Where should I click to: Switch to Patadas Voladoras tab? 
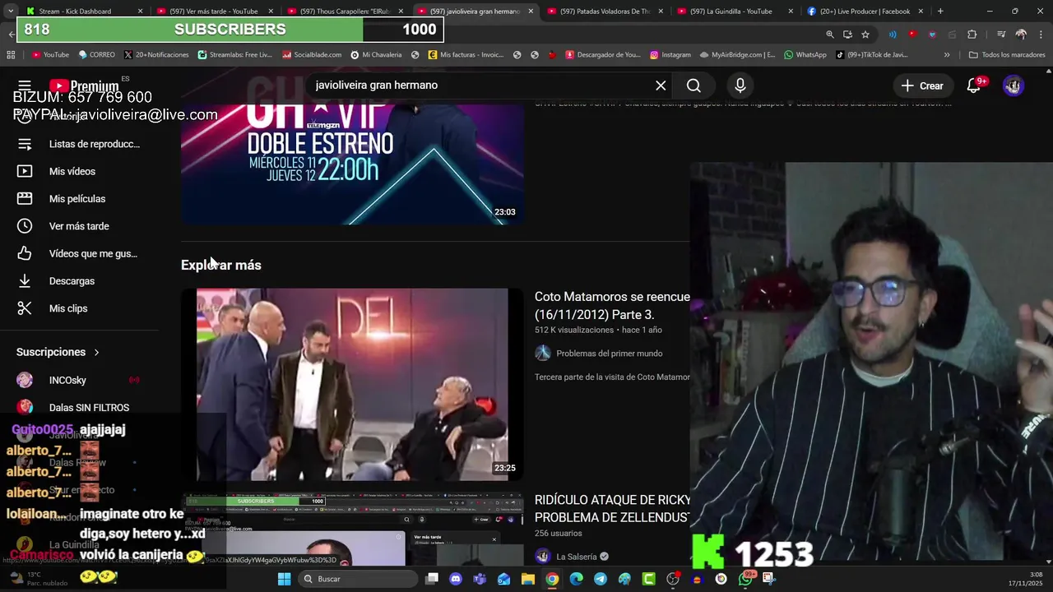pyautogui.click(x=605, y=12)
